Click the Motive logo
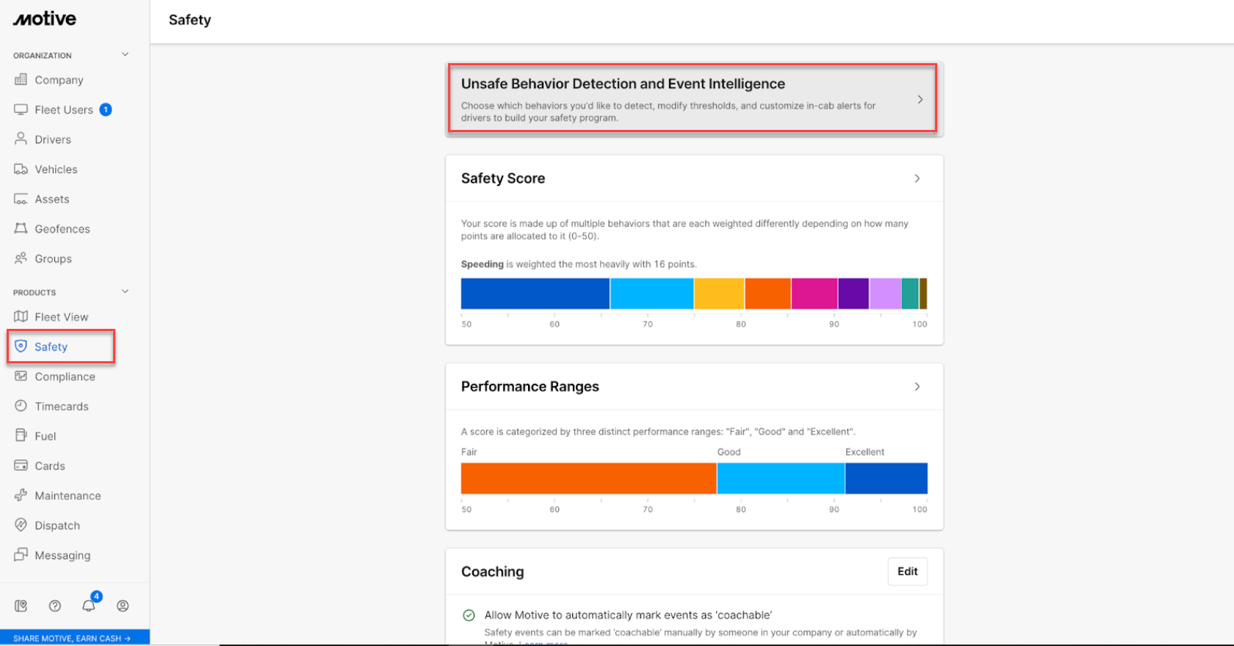Image resolution: width=1234 pixels, height=646 pixels. click(45, 19)
